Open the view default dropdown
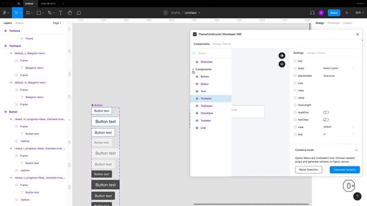 (x=338, y=127)
